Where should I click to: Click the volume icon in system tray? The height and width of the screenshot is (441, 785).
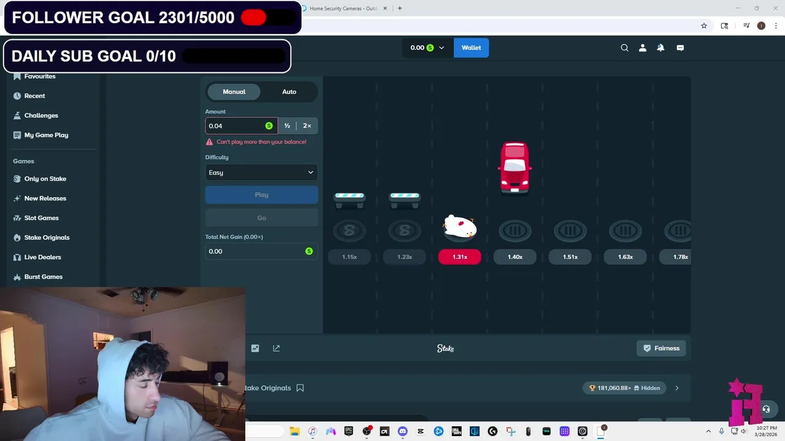click(743, 431)
